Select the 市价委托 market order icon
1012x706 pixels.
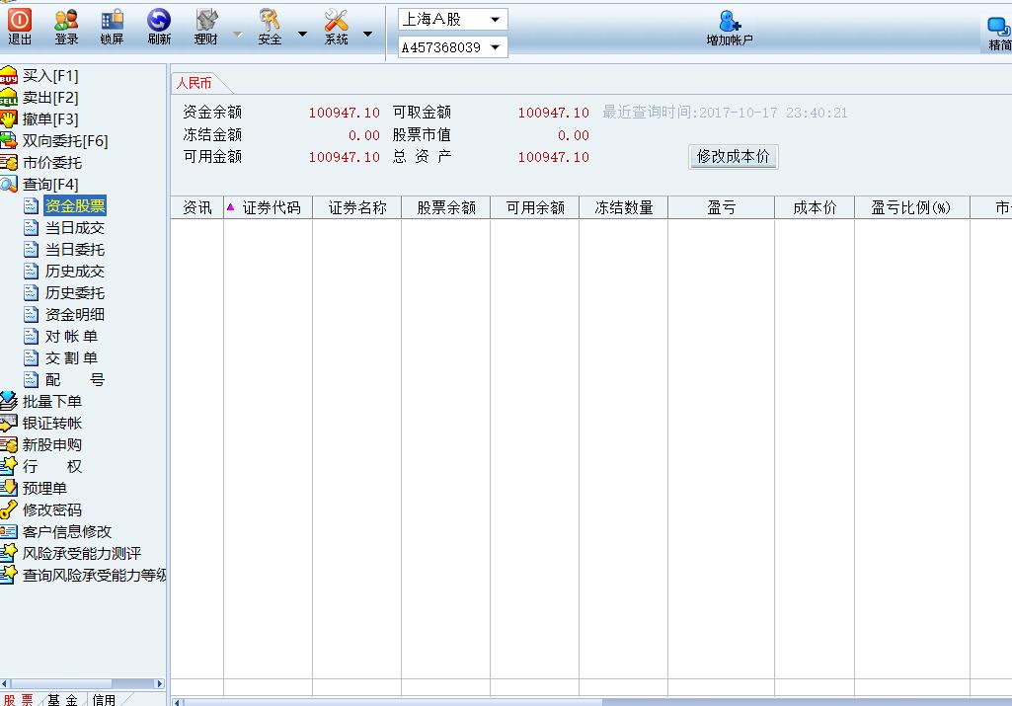point(8,163)
